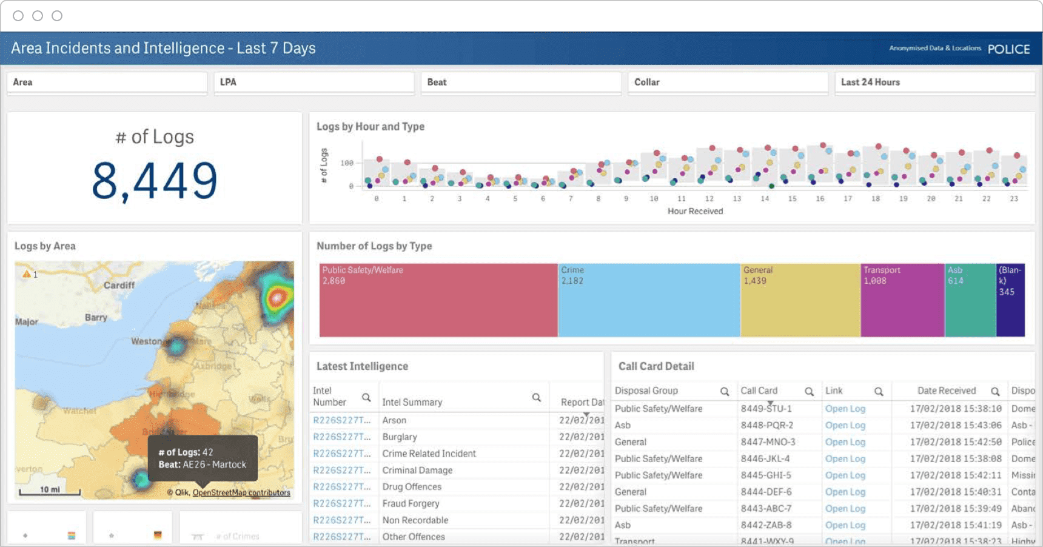
Task: Click the Cardiff label on the map
Action: [119, 285]
